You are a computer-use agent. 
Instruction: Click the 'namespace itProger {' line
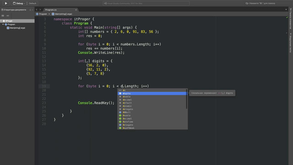coord(74,19)
